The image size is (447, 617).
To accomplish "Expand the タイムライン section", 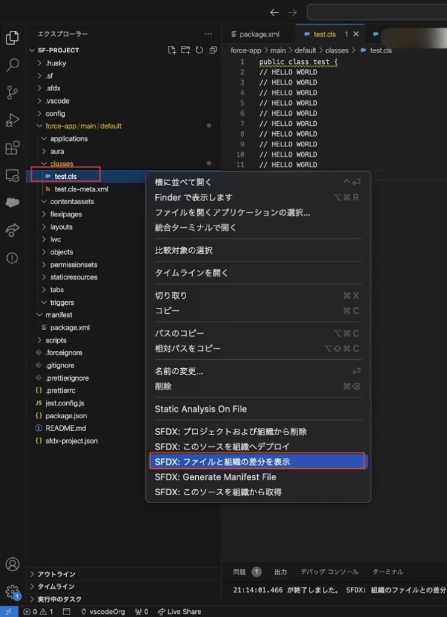I will pos(56,586).
